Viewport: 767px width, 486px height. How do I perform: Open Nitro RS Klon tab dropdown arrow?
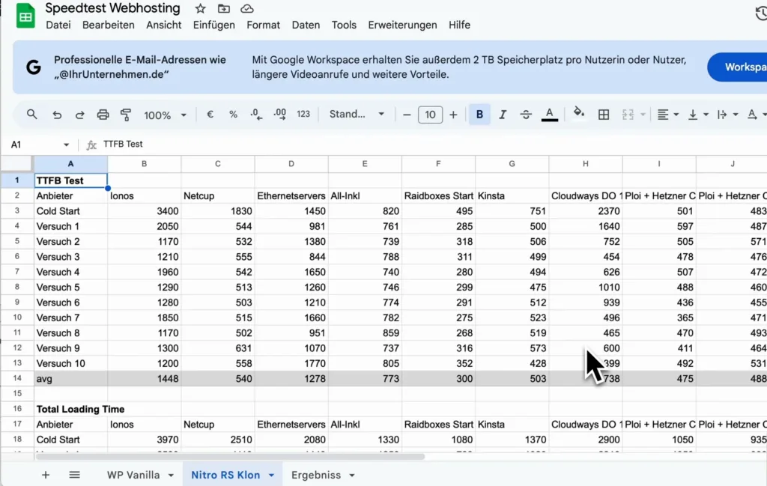271,476
